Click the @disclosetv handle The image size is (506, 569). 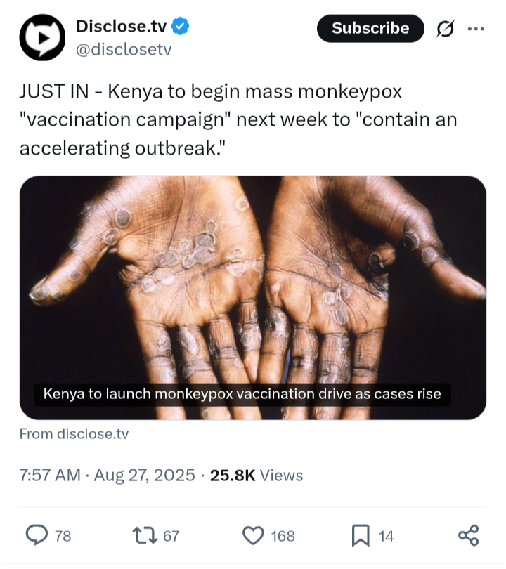[123, 50]
